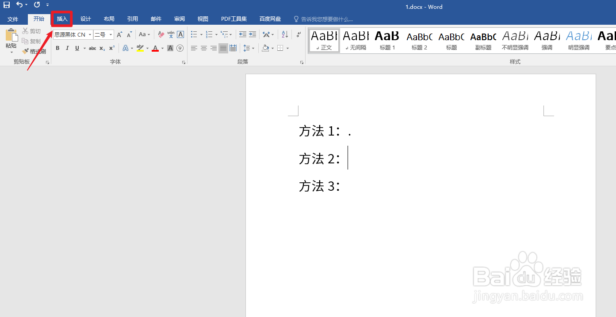Click the character border icon
Image resolution: width=616 pixels, height=317 pixels.
(180, 34)
